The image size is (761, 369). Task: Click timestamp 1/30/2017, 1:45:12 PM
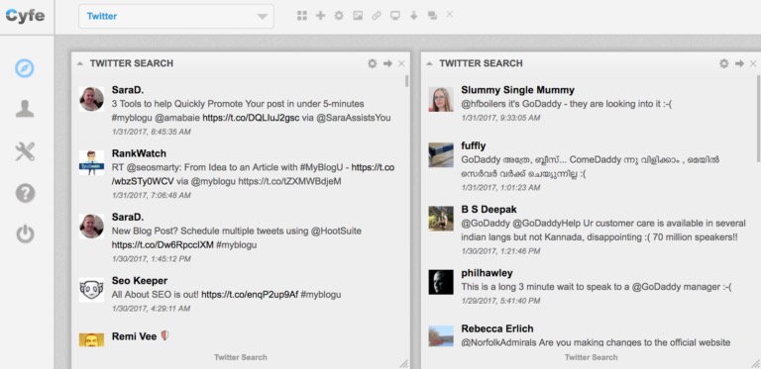coord(151,258)
